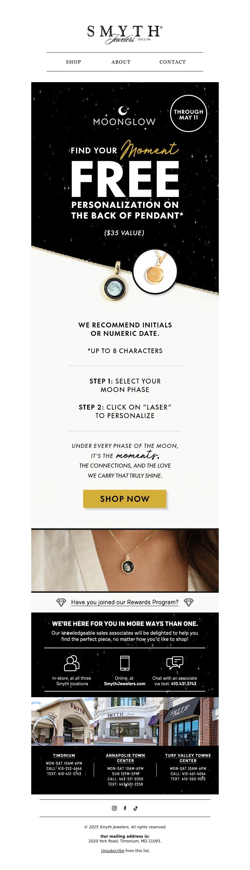The width and height of the screenshot is (250, 870).
Task: Open the Facebook social icon
Action: coord(125,808)
